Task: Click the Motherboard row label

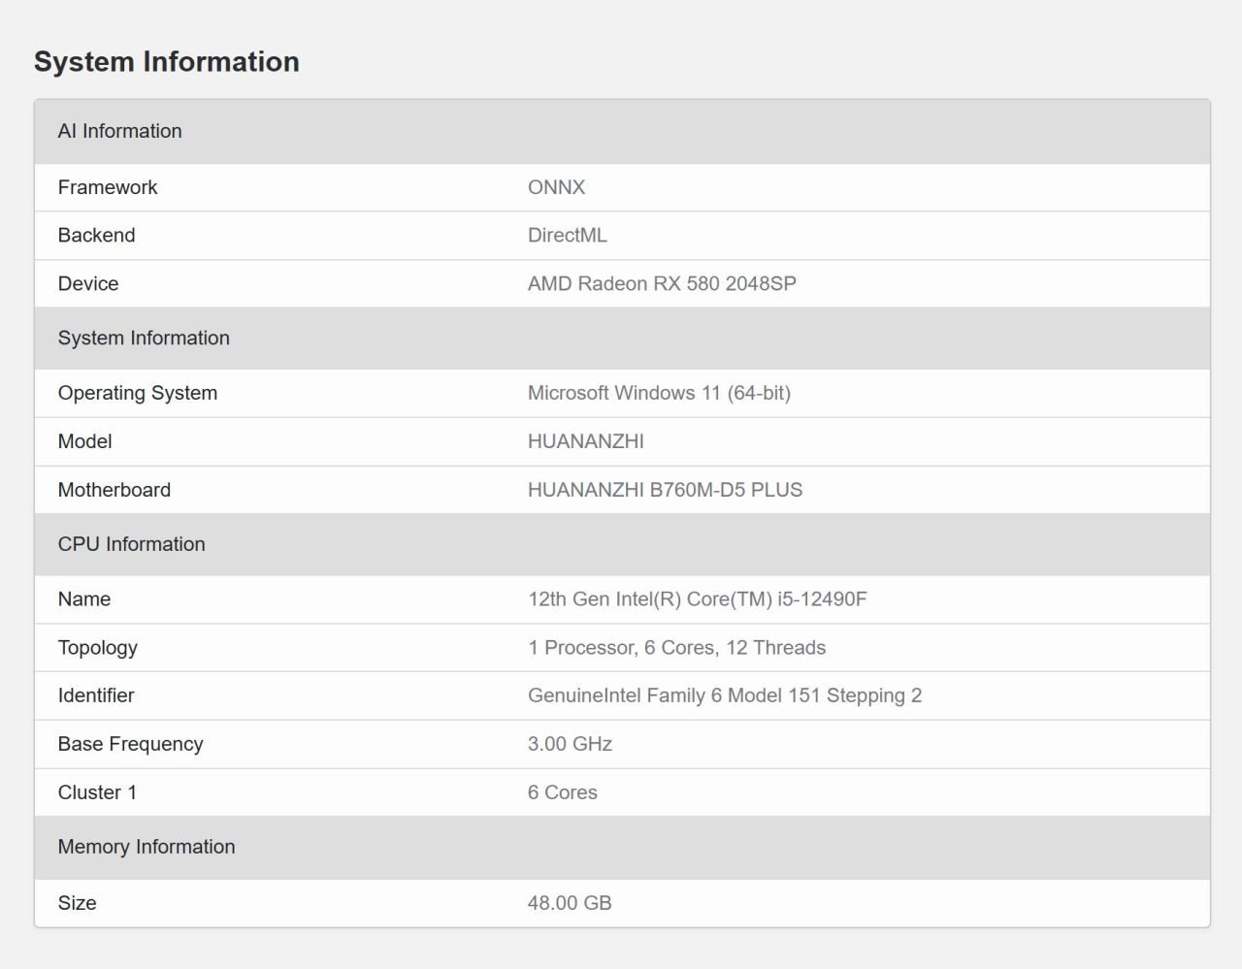Action: [114, 490]
